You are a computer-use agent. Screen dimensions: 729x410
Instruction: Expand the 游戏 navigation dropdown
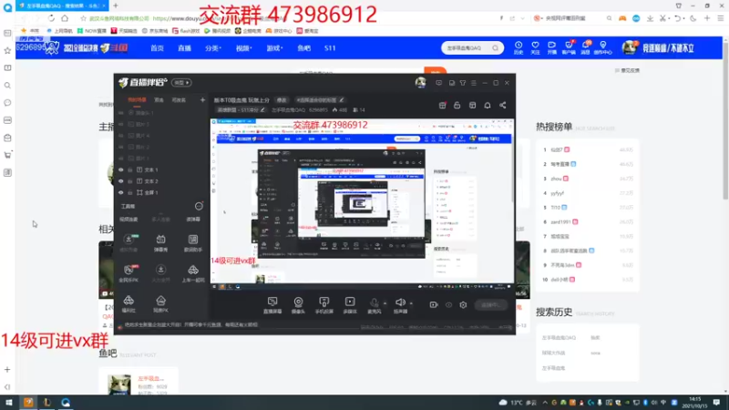274,48
